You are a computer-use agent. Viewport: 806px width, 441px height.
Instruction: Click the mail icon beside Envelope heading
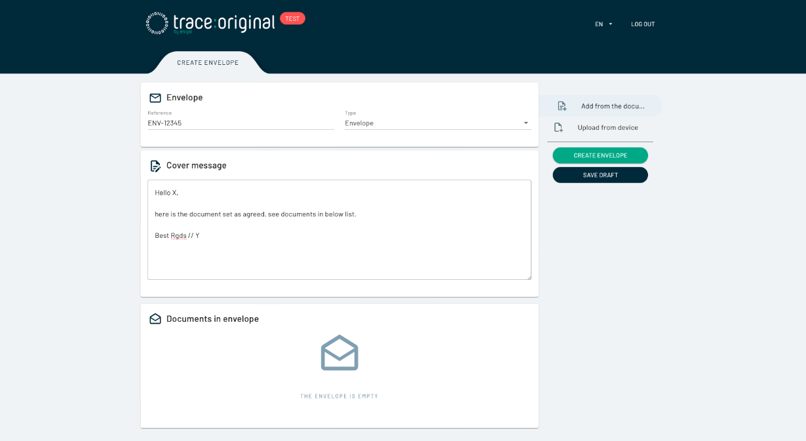(155, 98)
